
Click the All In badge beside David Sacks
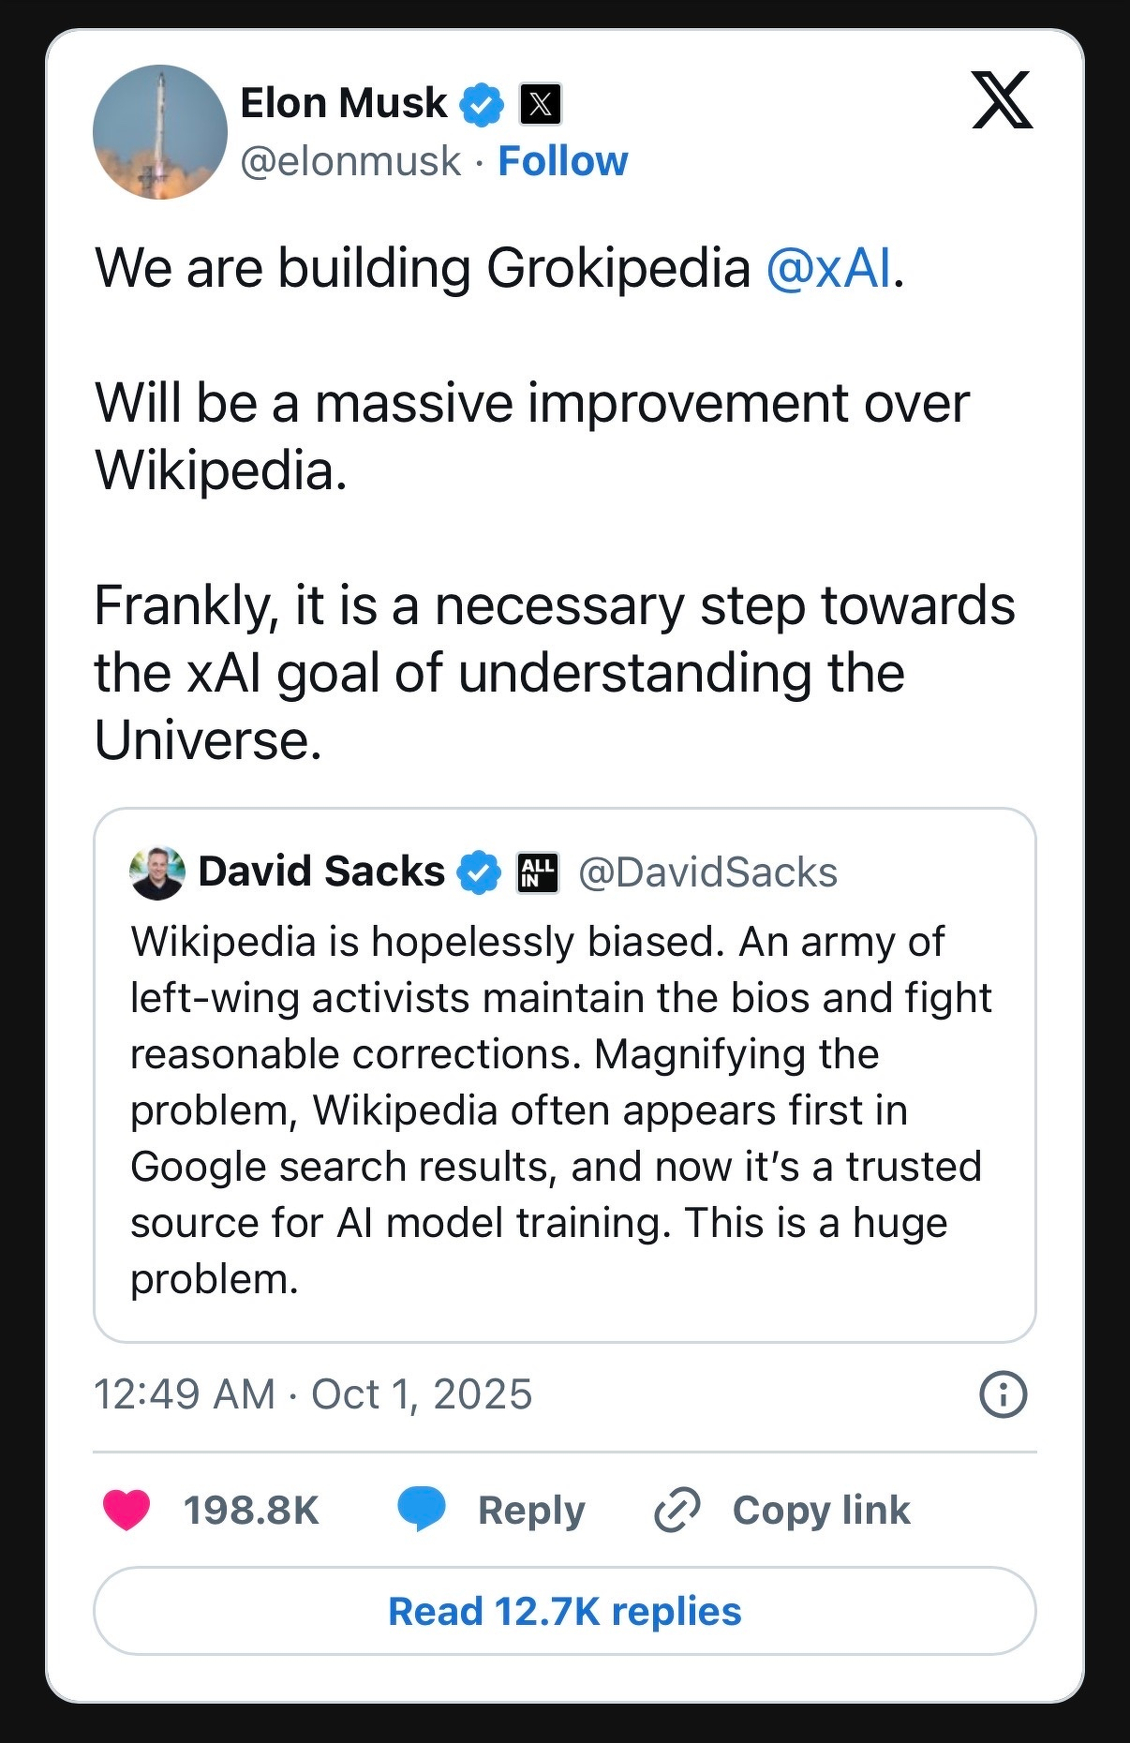click(538, 872)
